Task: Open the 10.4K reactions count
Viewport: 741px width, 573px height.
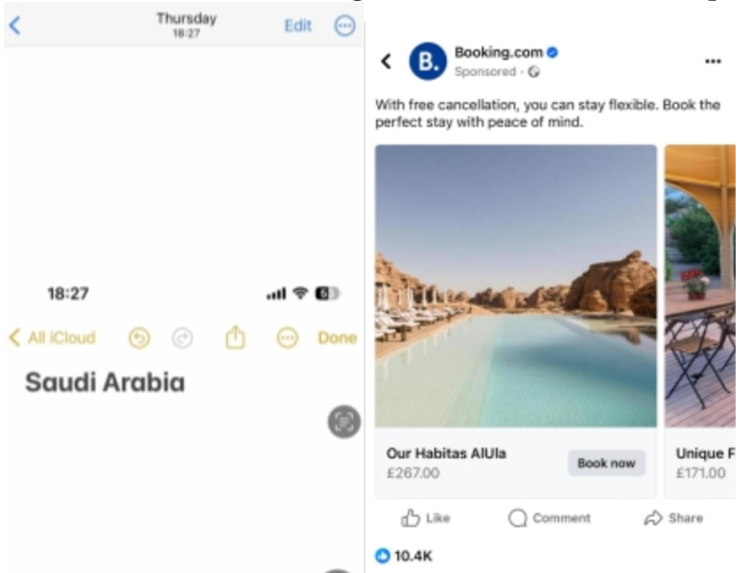Action: tap(404, 556)
